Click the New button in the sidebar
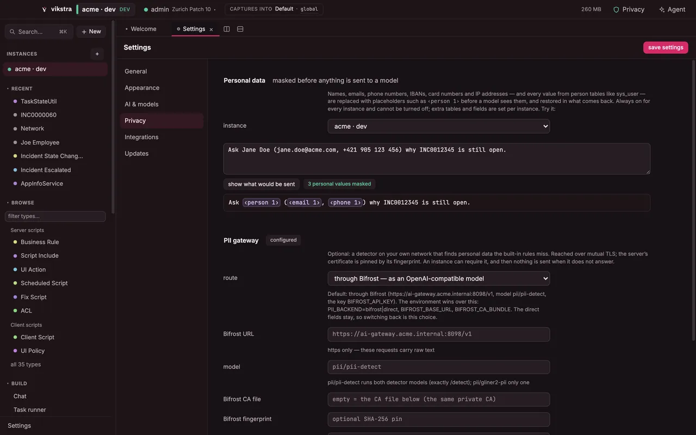 tap(91, 32)
